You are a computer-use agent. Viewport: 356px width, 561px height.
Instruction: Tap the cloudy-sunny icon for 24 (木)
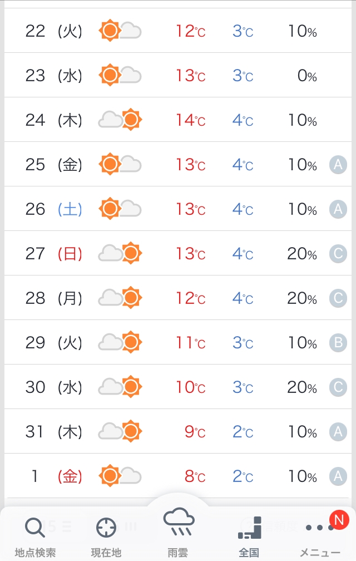pyautogui.click(x=120, y=120)
